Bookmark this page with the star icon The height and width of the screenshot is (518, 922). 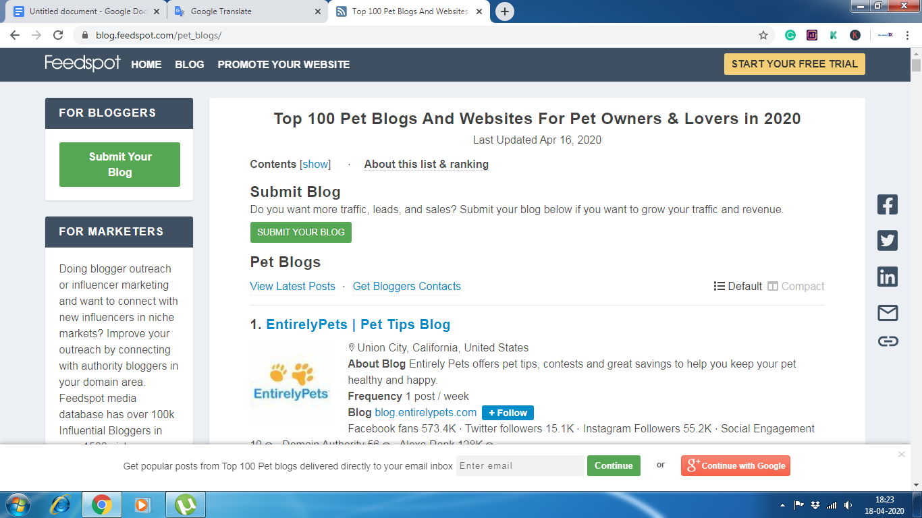(x=763, y=35)
